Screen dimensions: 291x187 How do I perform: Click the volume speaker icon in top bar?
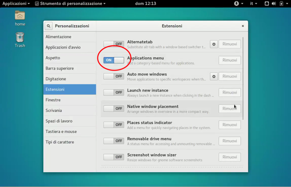click(x=274, y=4)
